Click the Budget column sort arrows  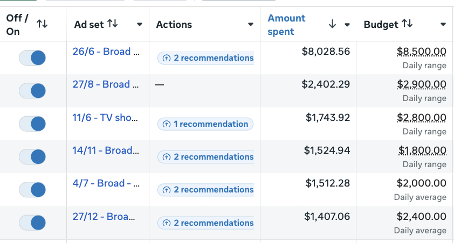407,23
